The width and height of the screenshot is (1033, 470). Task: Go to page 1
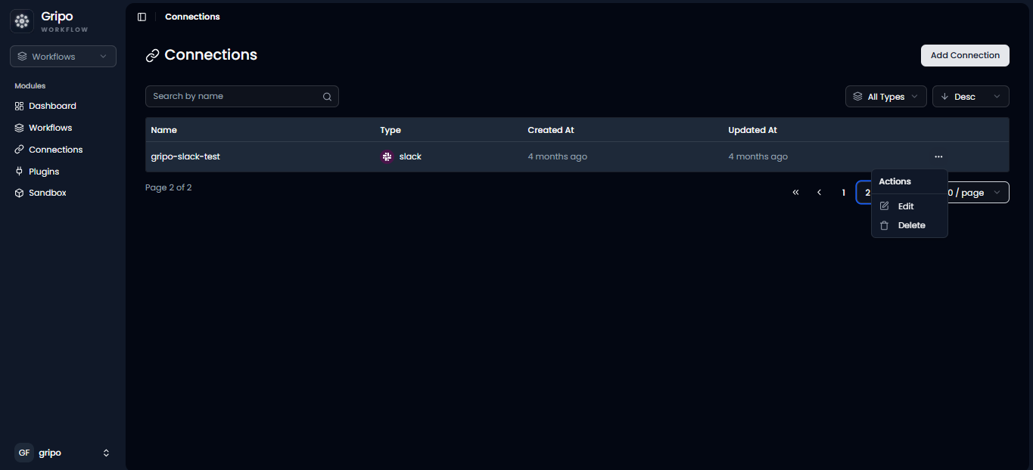844,193
